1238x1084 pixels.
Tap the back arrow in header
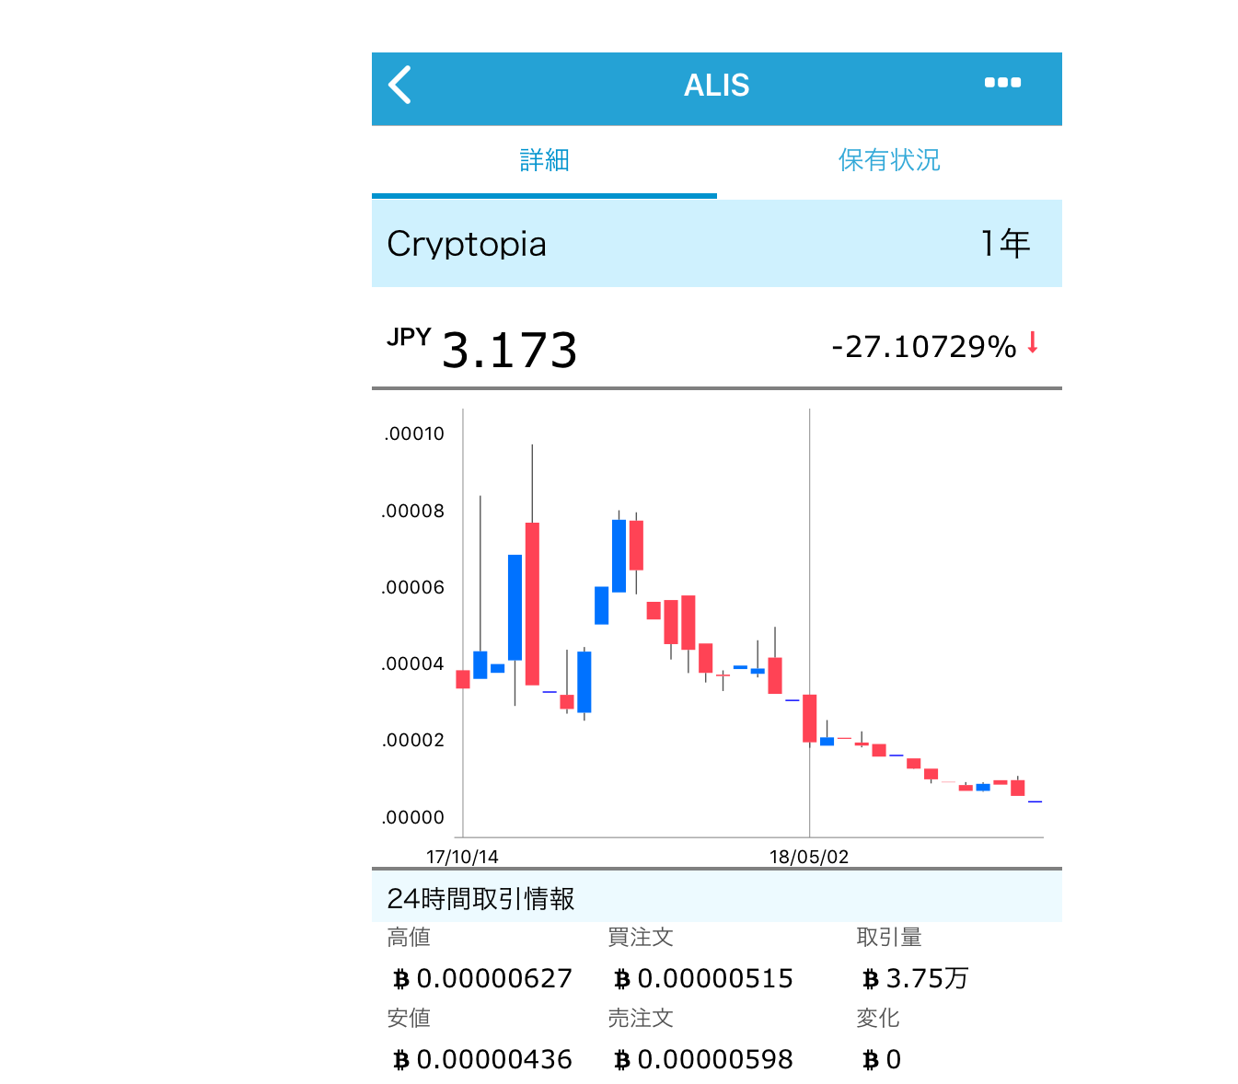click(399, 85)
